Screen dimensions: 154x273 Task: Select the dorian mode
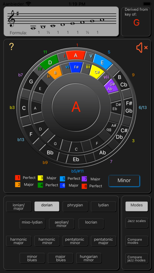tap(47, 206)
